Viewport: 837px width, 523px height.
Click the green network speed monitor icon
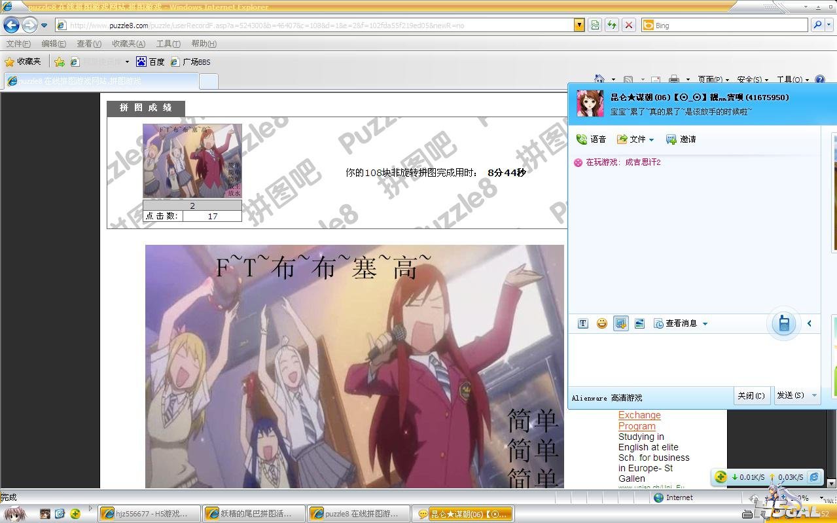pyautogui.click(x=721, y=477)
